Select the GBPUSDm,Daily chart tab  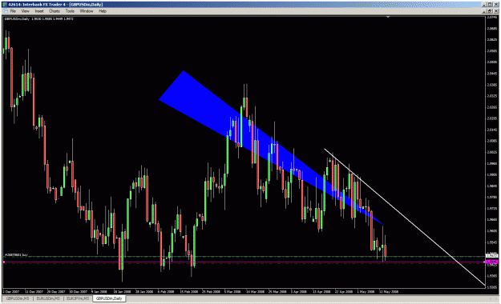[x=109, y=299]
